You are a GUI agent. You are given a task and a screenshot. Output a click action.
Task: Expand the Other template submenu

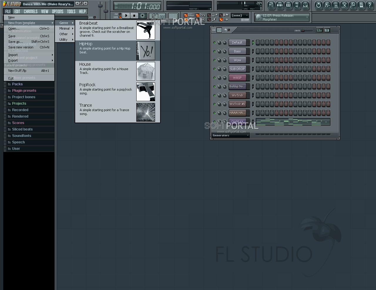(x=65, y=34)
